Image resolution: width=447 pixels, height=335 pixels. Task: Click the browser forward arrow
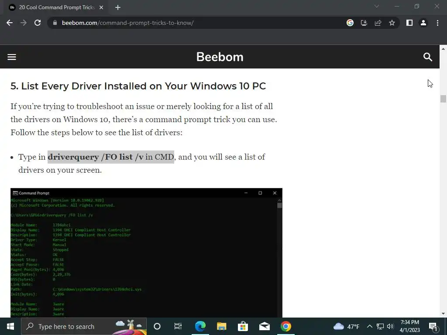pyautogui.click(x=24, y=23)
